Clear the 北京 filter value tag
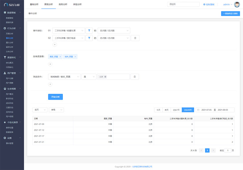The width and height of the screenshot is (243, 170). pyautogui.click(x=105, y=77)
